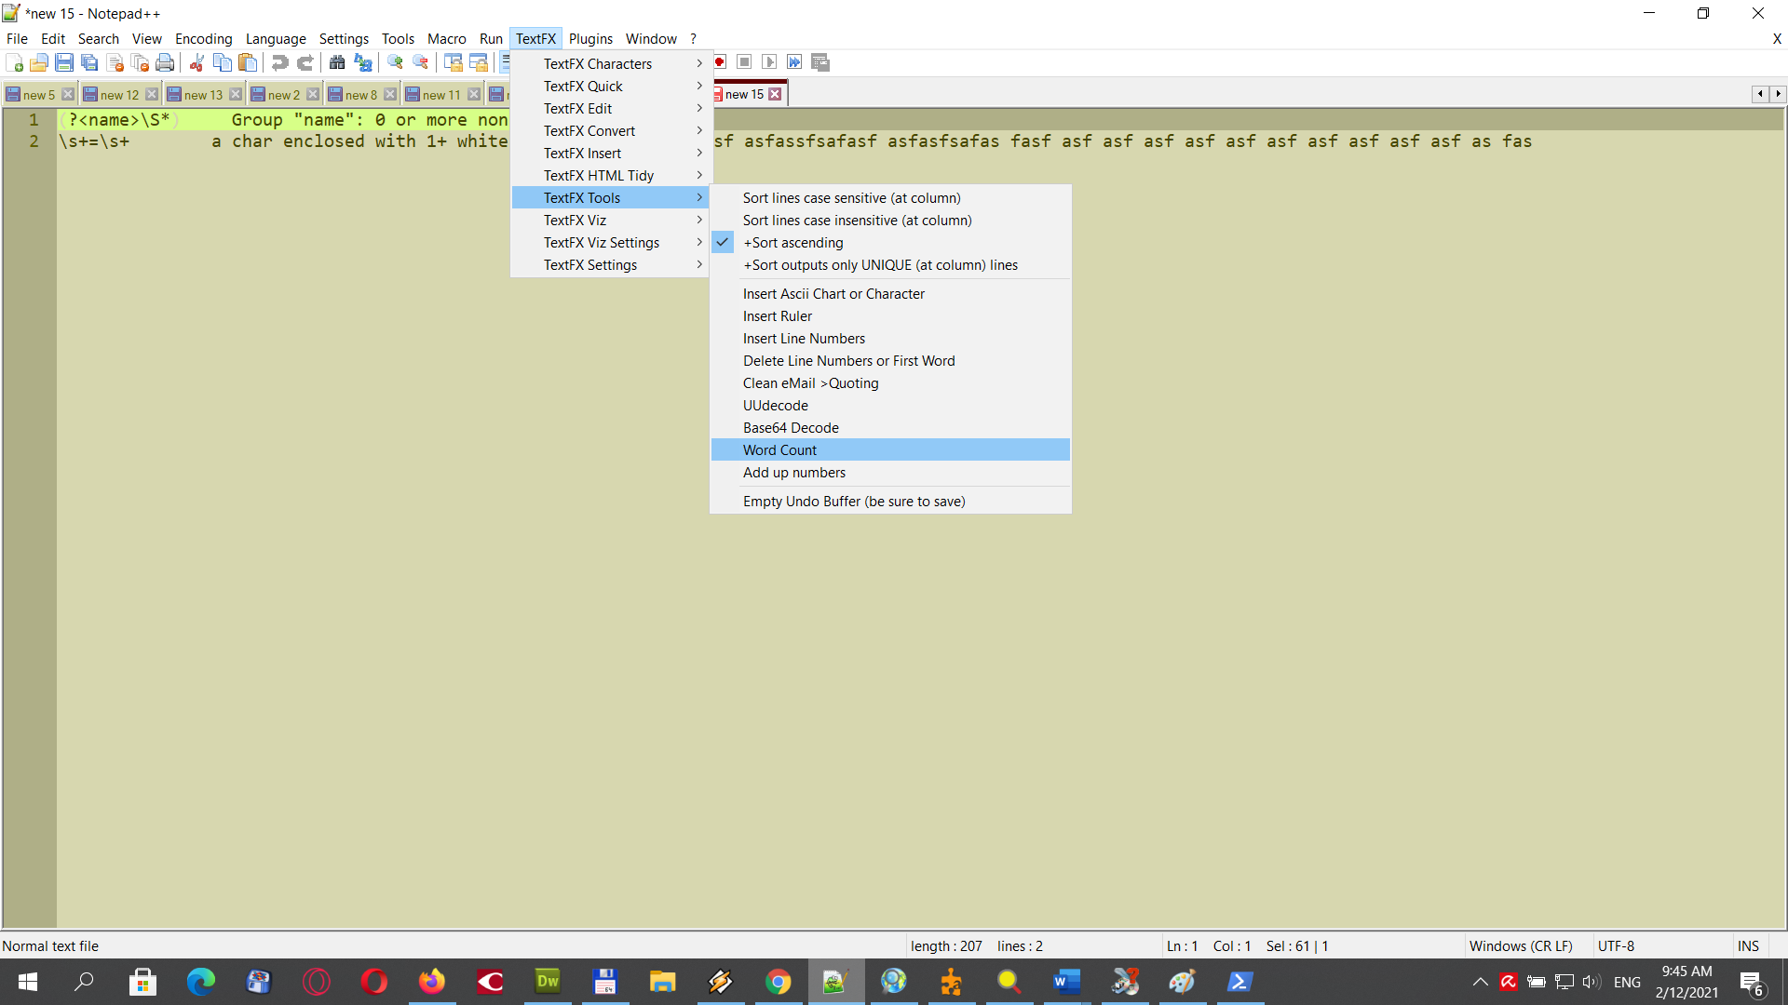
Task: Expand the TextFX Insert submenu
Action: [612, 154]
